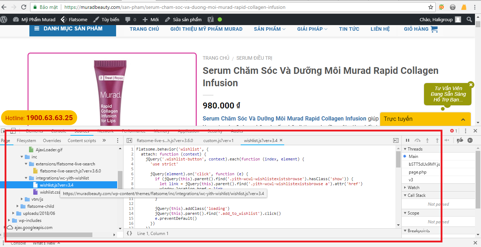This screenshot has height=247, width=481.
Task: Collapse the Call Stack section
Action: tap(405, 195)
